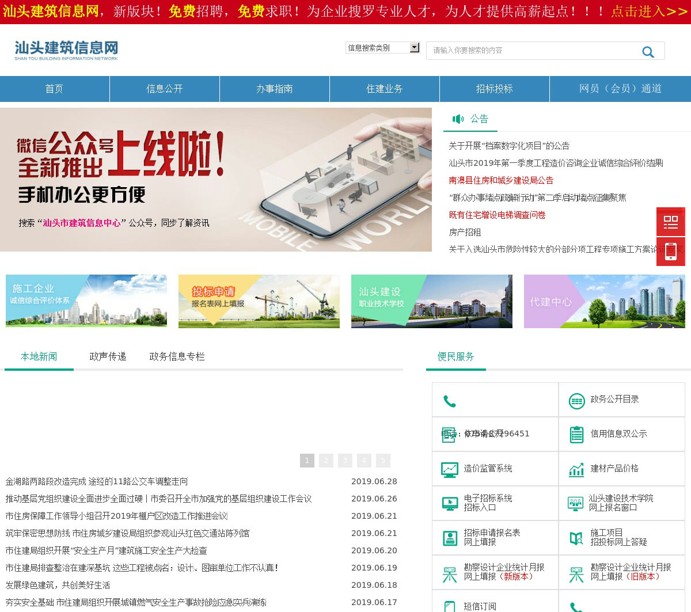Viewport: 691px width, 612px height.
Task: Open the 代建中心 banner thumbnail
Action: [604, 301]
